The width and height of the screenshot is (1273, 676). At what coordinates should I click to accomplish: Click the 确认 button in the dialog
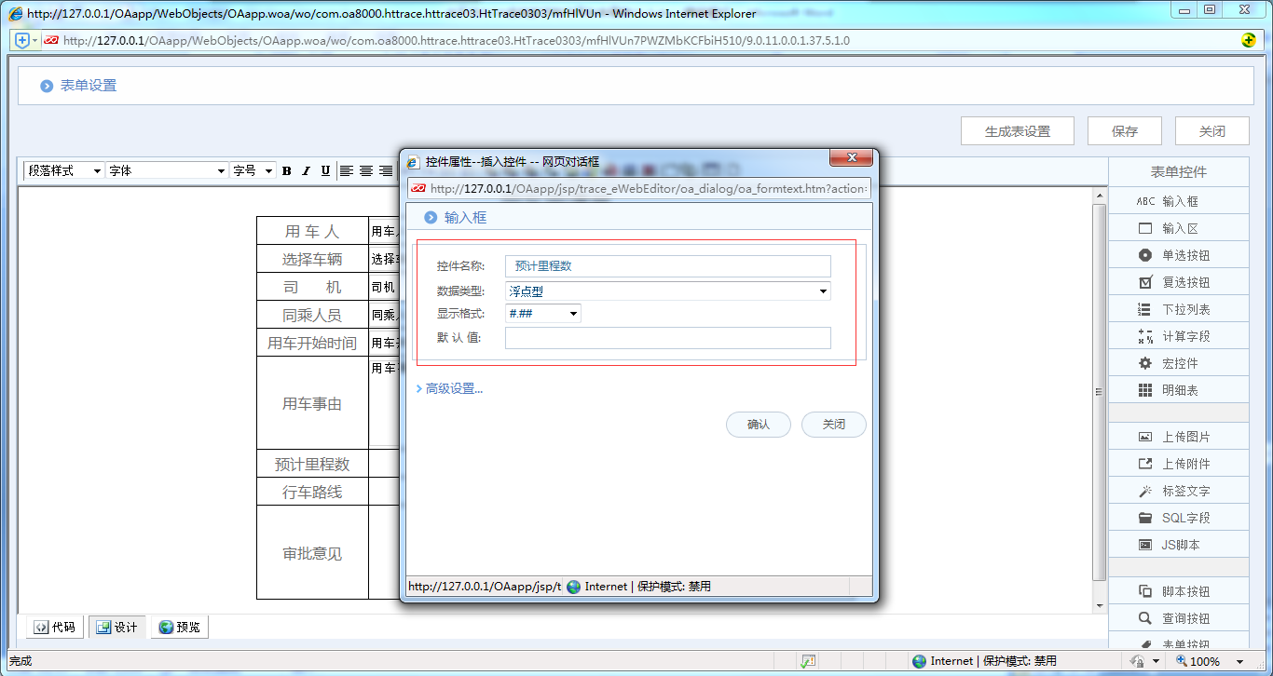(x=758, y=425)
